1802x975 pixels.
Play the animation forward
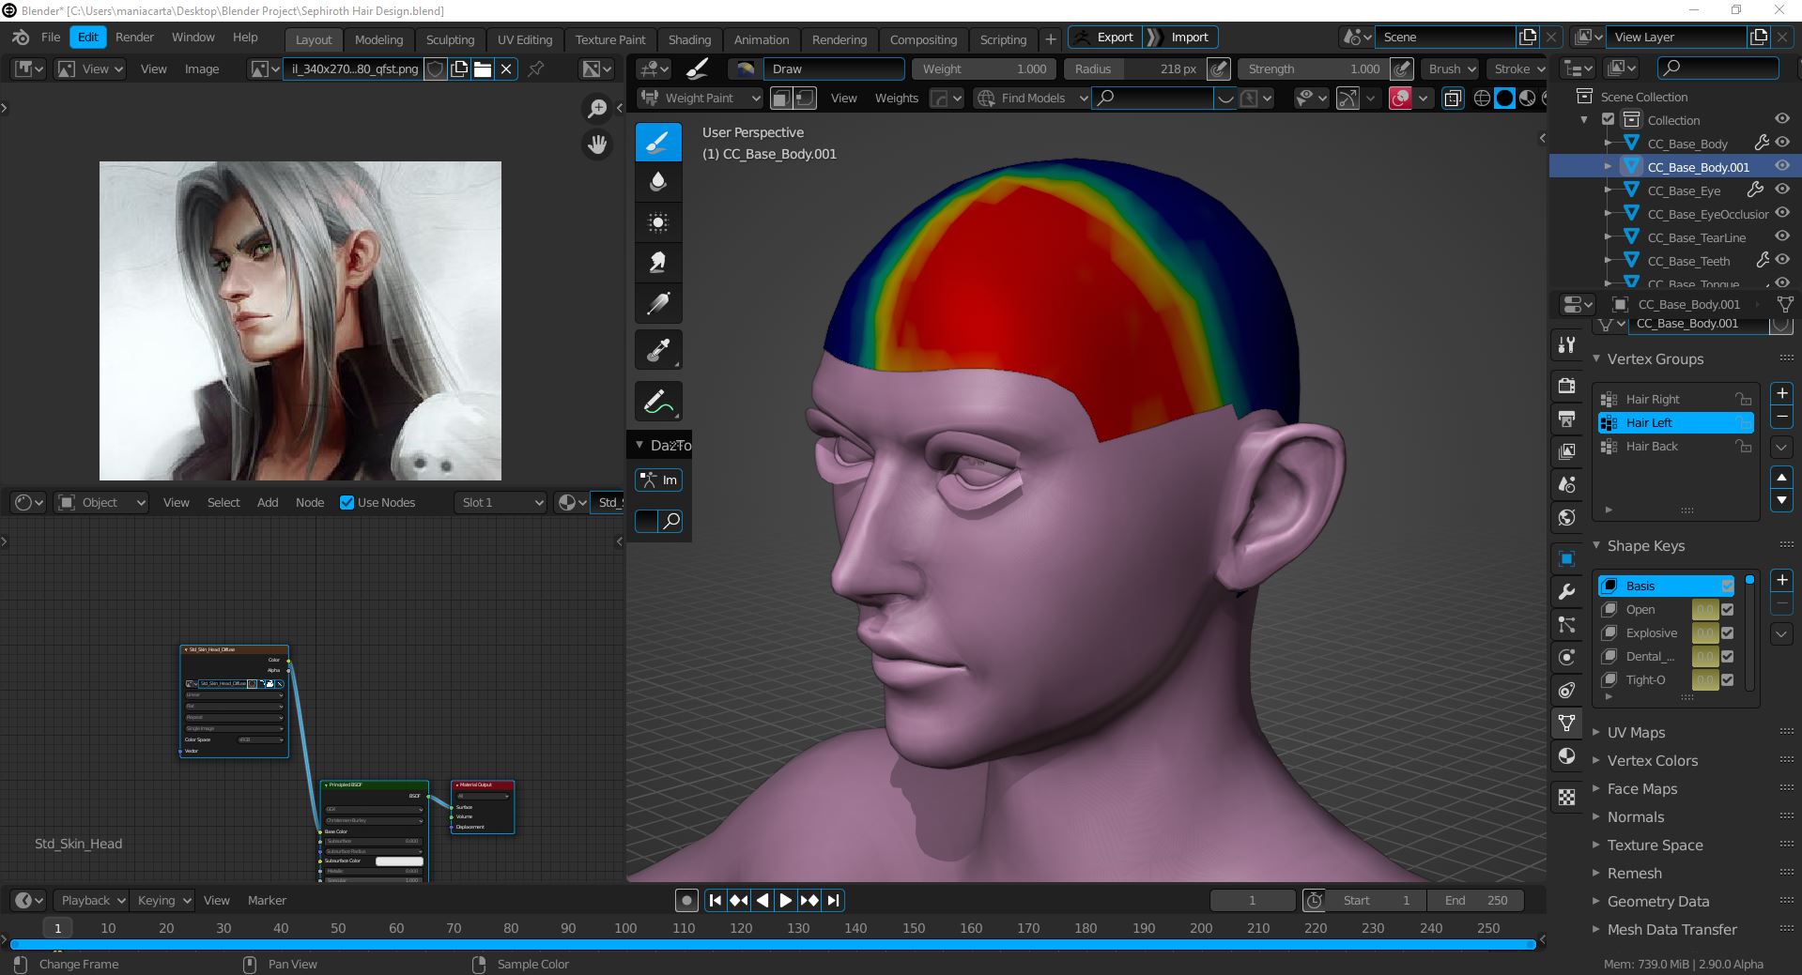pos(786,900)
